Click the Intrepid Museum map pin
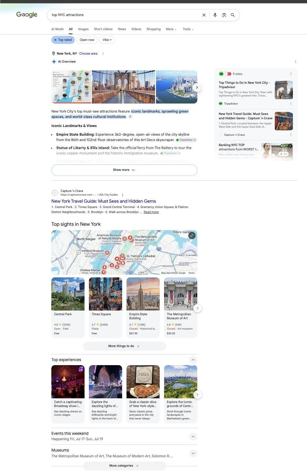Viewport: 307px width, 471px height. click(107, 253)
